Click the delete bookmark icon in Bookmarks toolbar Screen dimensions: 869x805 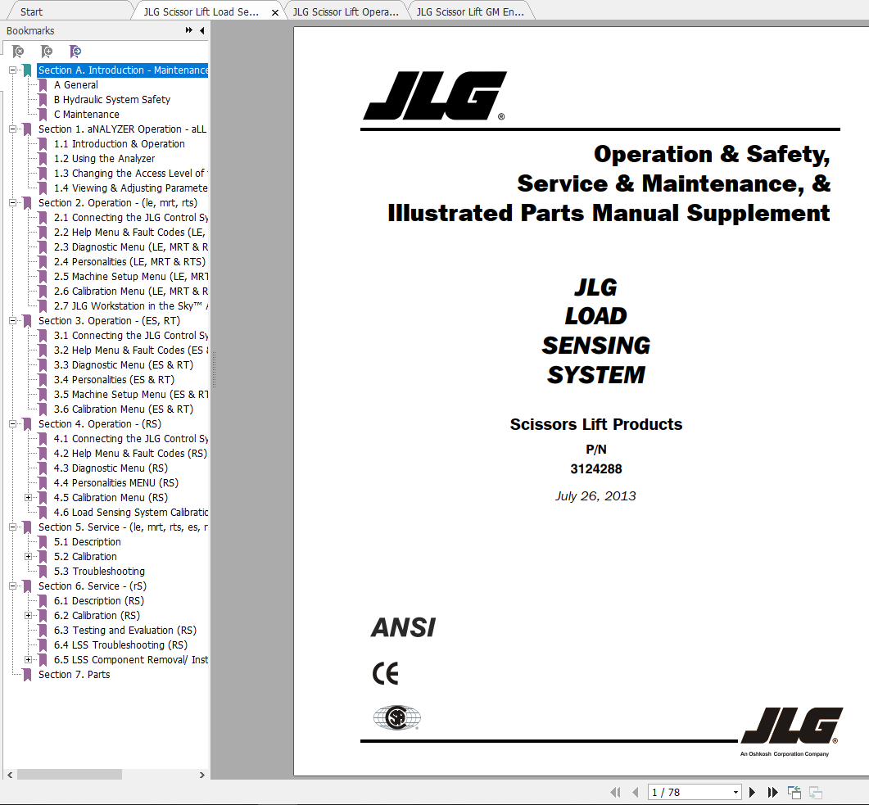[18, 52]
